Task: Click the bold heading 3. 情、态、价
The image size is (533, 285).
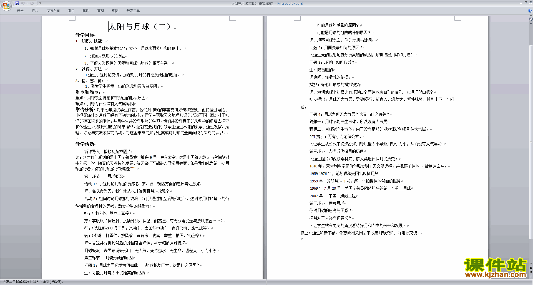Action: (89, 81)
